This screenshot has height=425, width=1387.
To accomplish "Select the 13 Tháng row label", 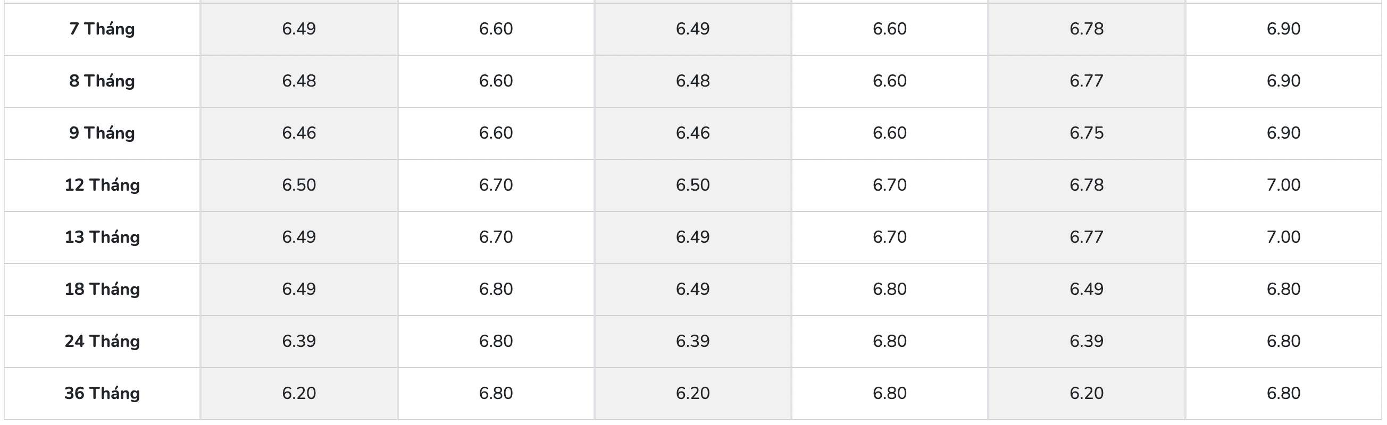I will tap(102, 237).
